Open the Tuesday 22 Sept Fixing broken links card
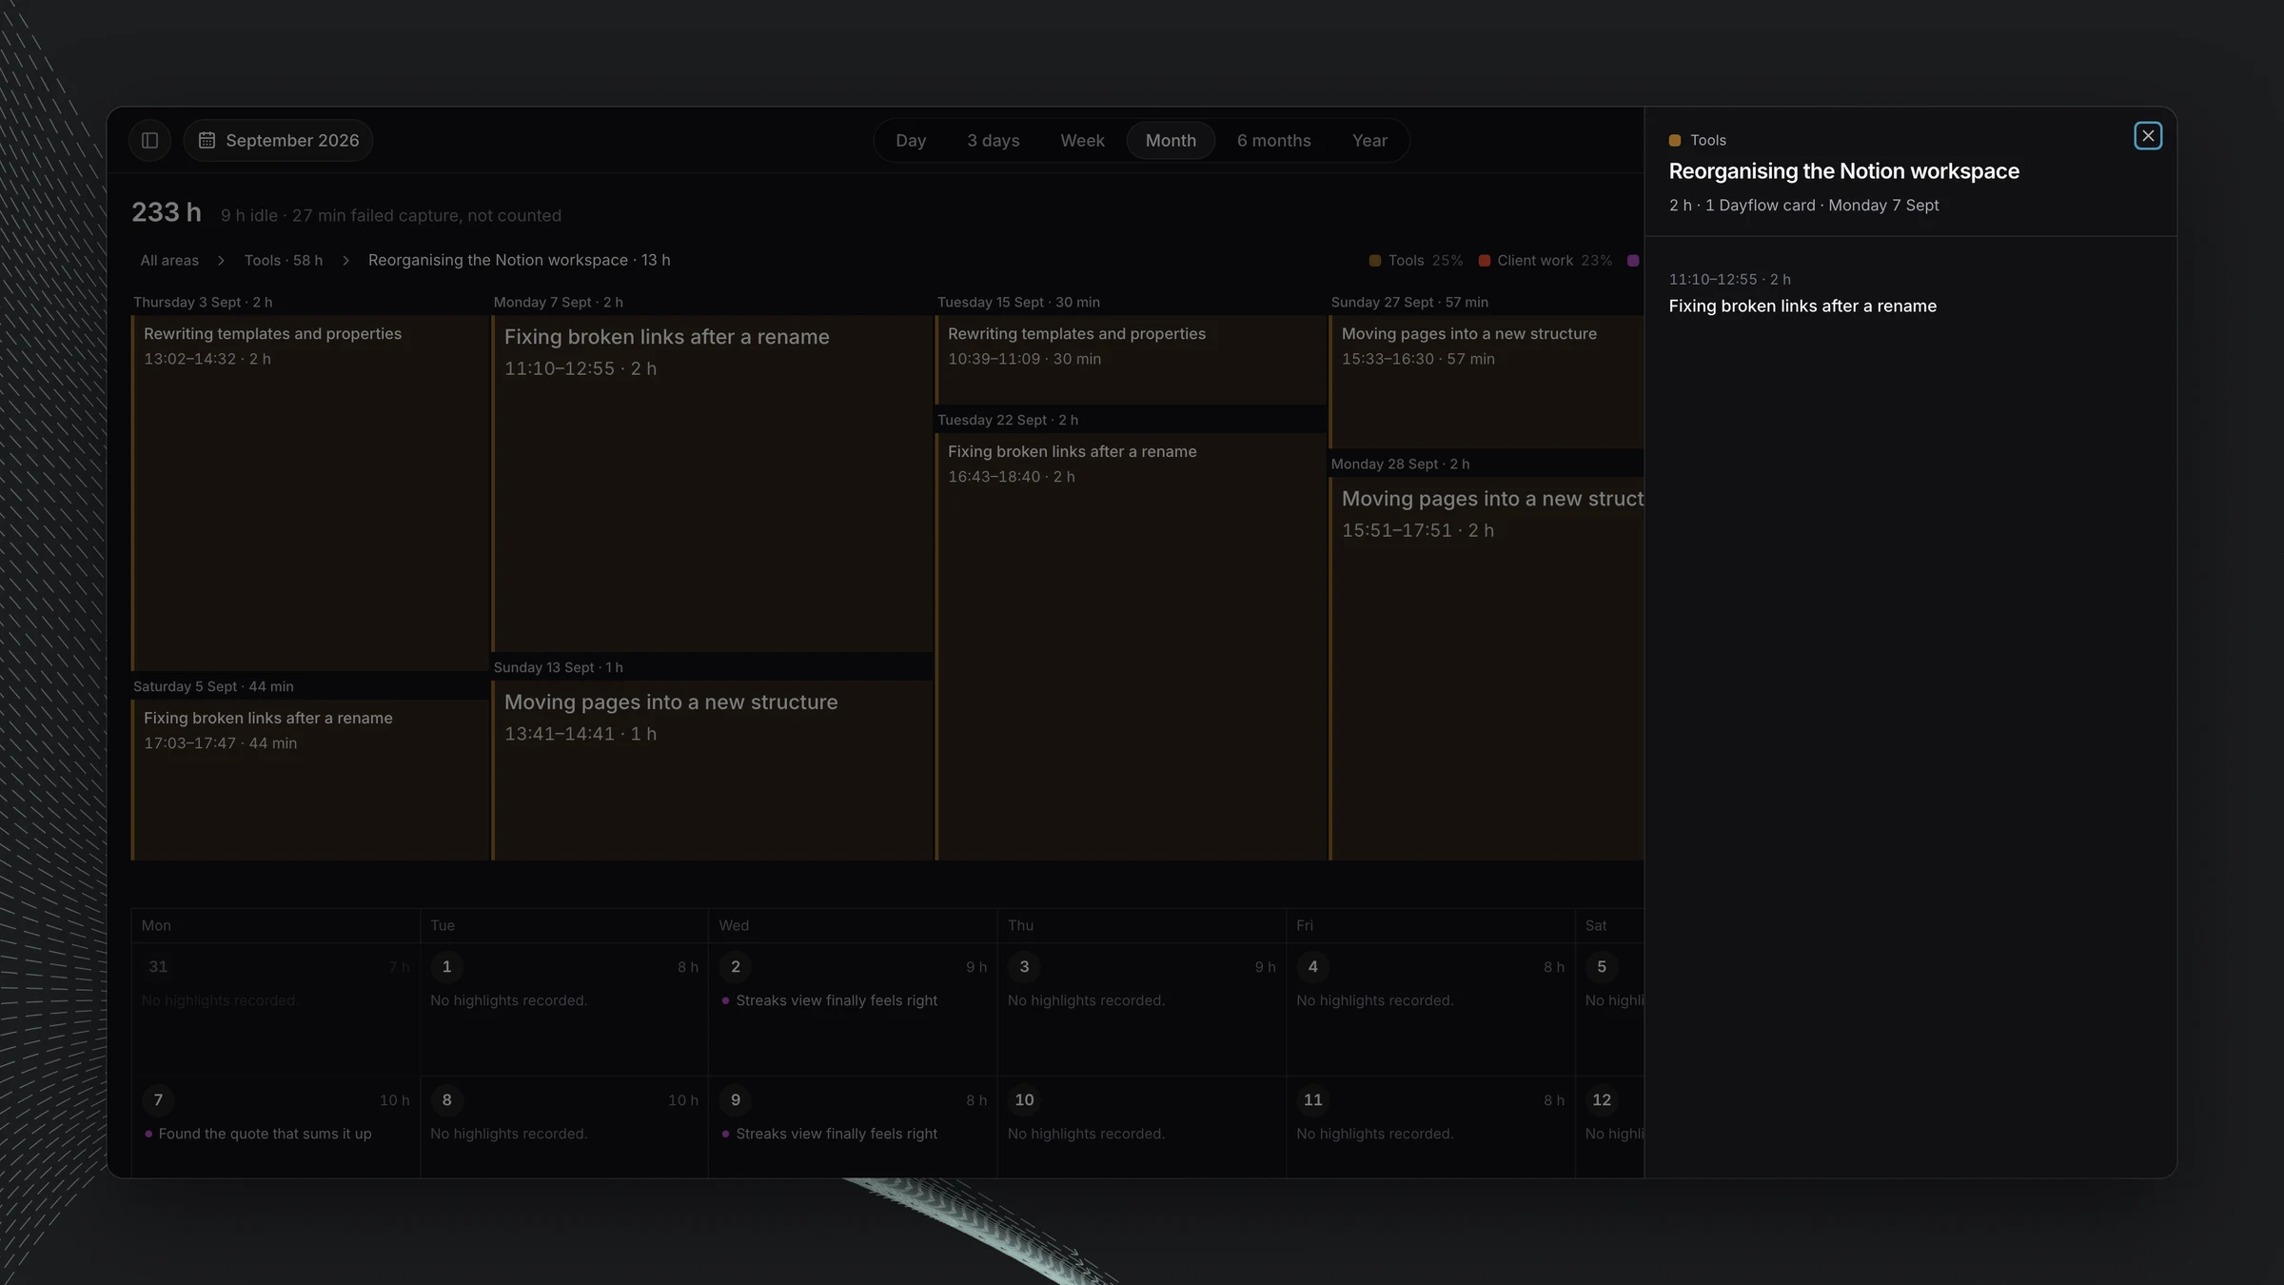This screenshot has width=2284, height=1285. [x=1131, y=646]
